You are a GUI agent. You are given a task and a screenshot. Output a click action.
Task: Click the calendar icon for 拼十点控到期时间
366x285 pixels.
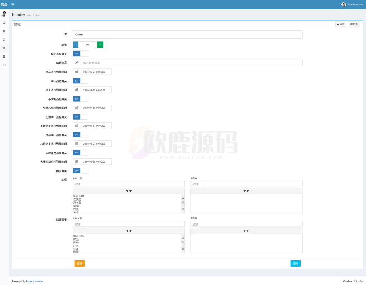coord(76,90)
